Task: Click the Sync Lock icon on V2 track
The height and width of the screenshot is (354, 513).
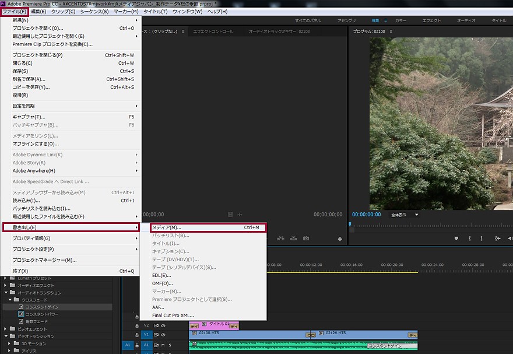Action: [156, 325]
